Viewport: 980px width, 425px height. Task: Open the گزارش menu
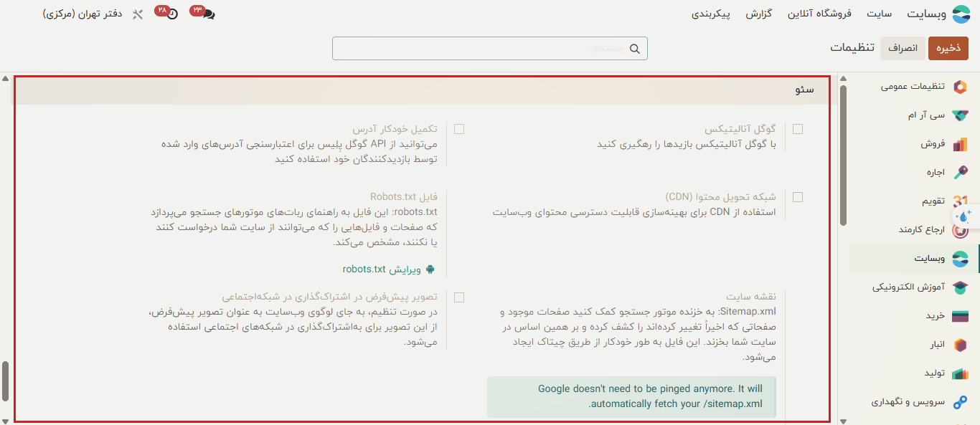click(758, 14)
